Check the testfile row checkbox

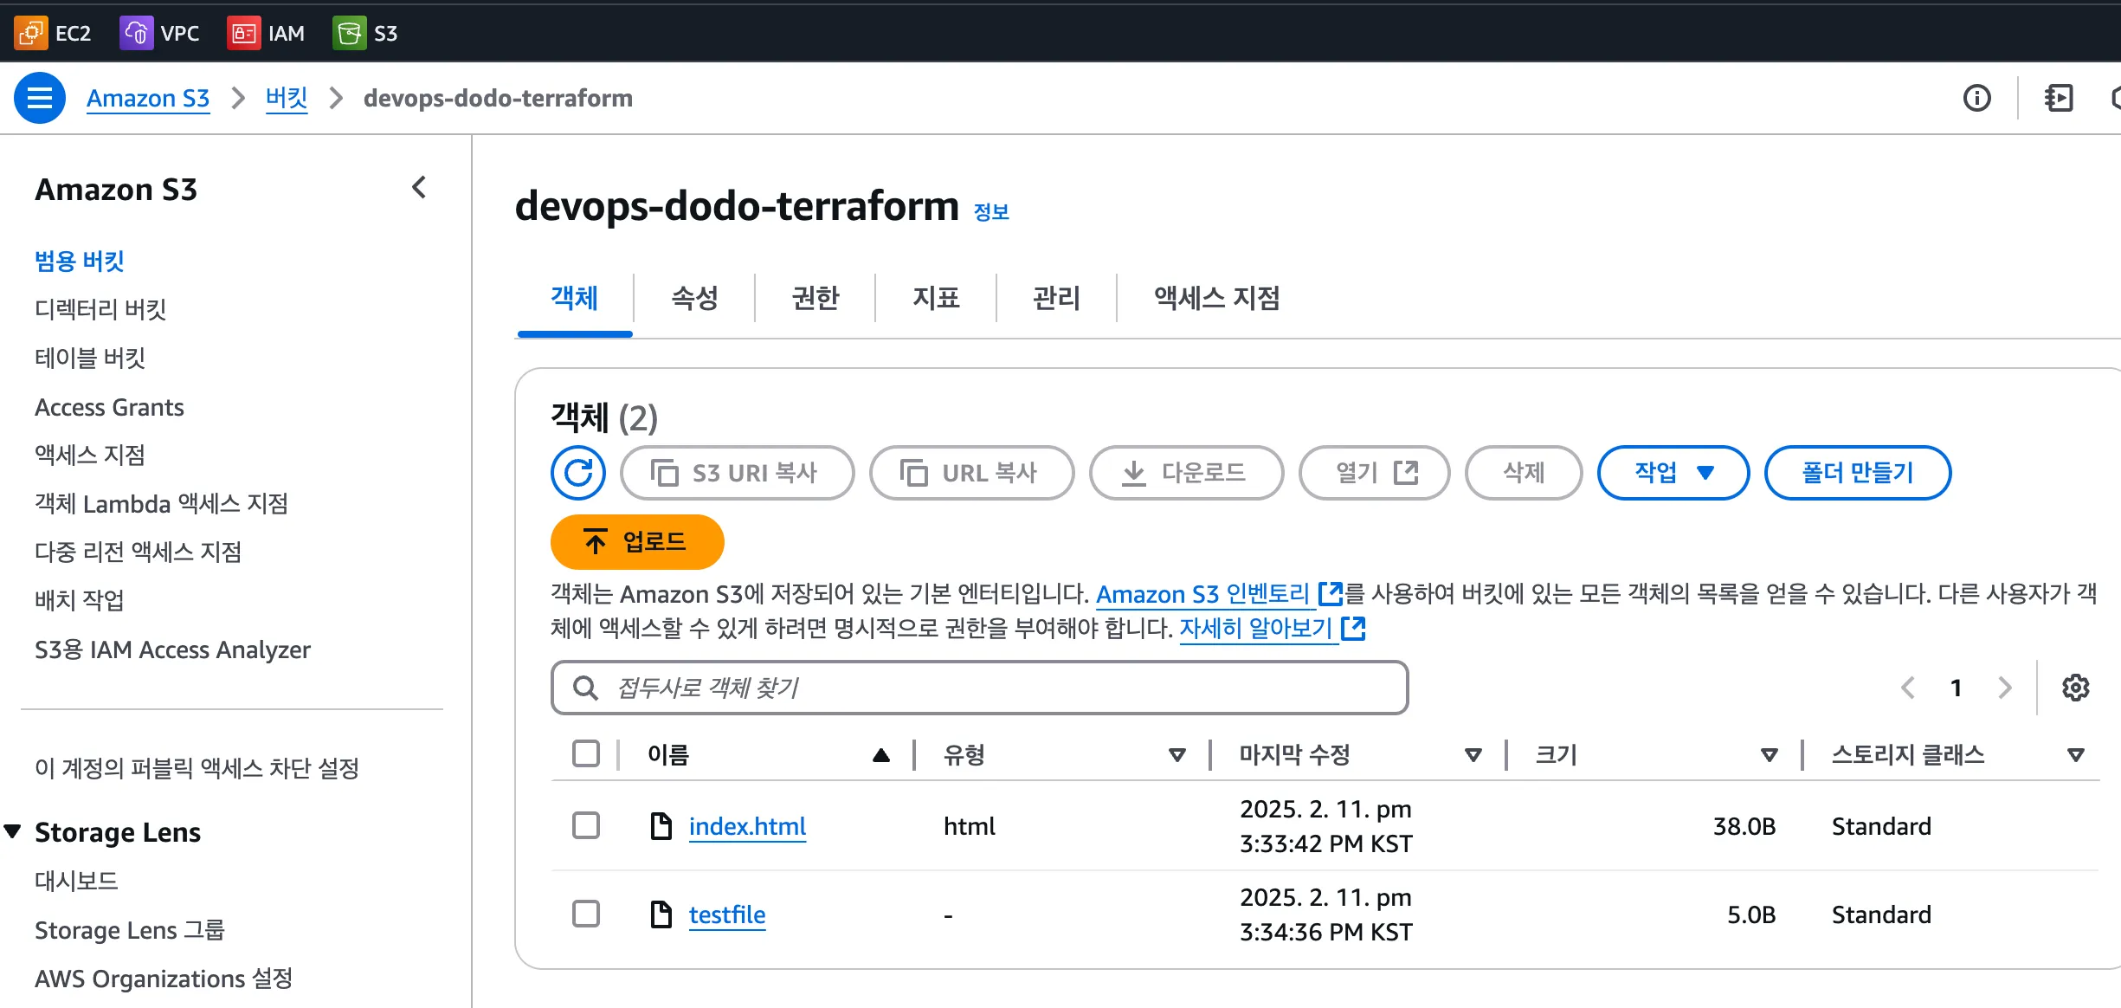point(586,914)
